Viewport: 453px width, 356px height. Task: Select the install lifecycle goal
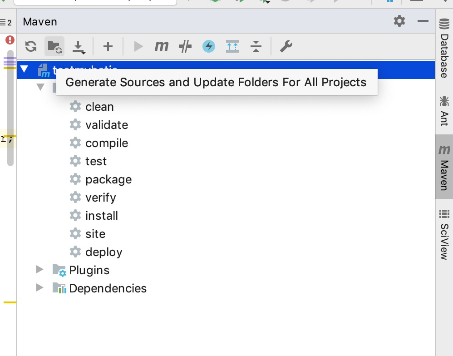click(101, 216)
